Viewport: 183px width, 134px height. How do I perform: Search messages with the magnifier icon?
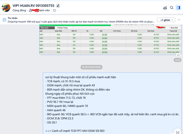pos(171,8)
